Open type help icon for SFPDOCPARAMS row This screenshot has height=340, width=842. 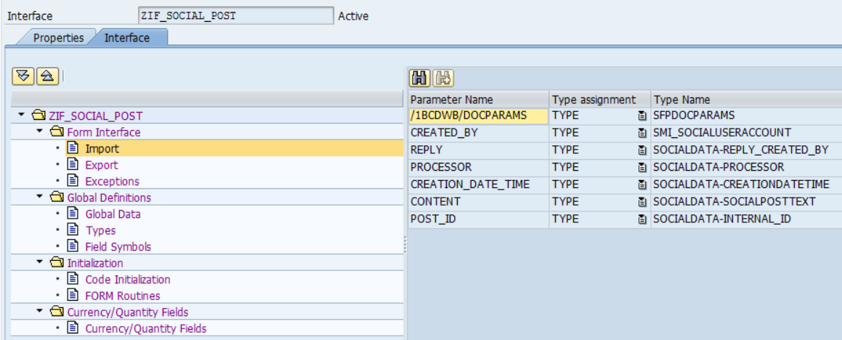point(641,116)
